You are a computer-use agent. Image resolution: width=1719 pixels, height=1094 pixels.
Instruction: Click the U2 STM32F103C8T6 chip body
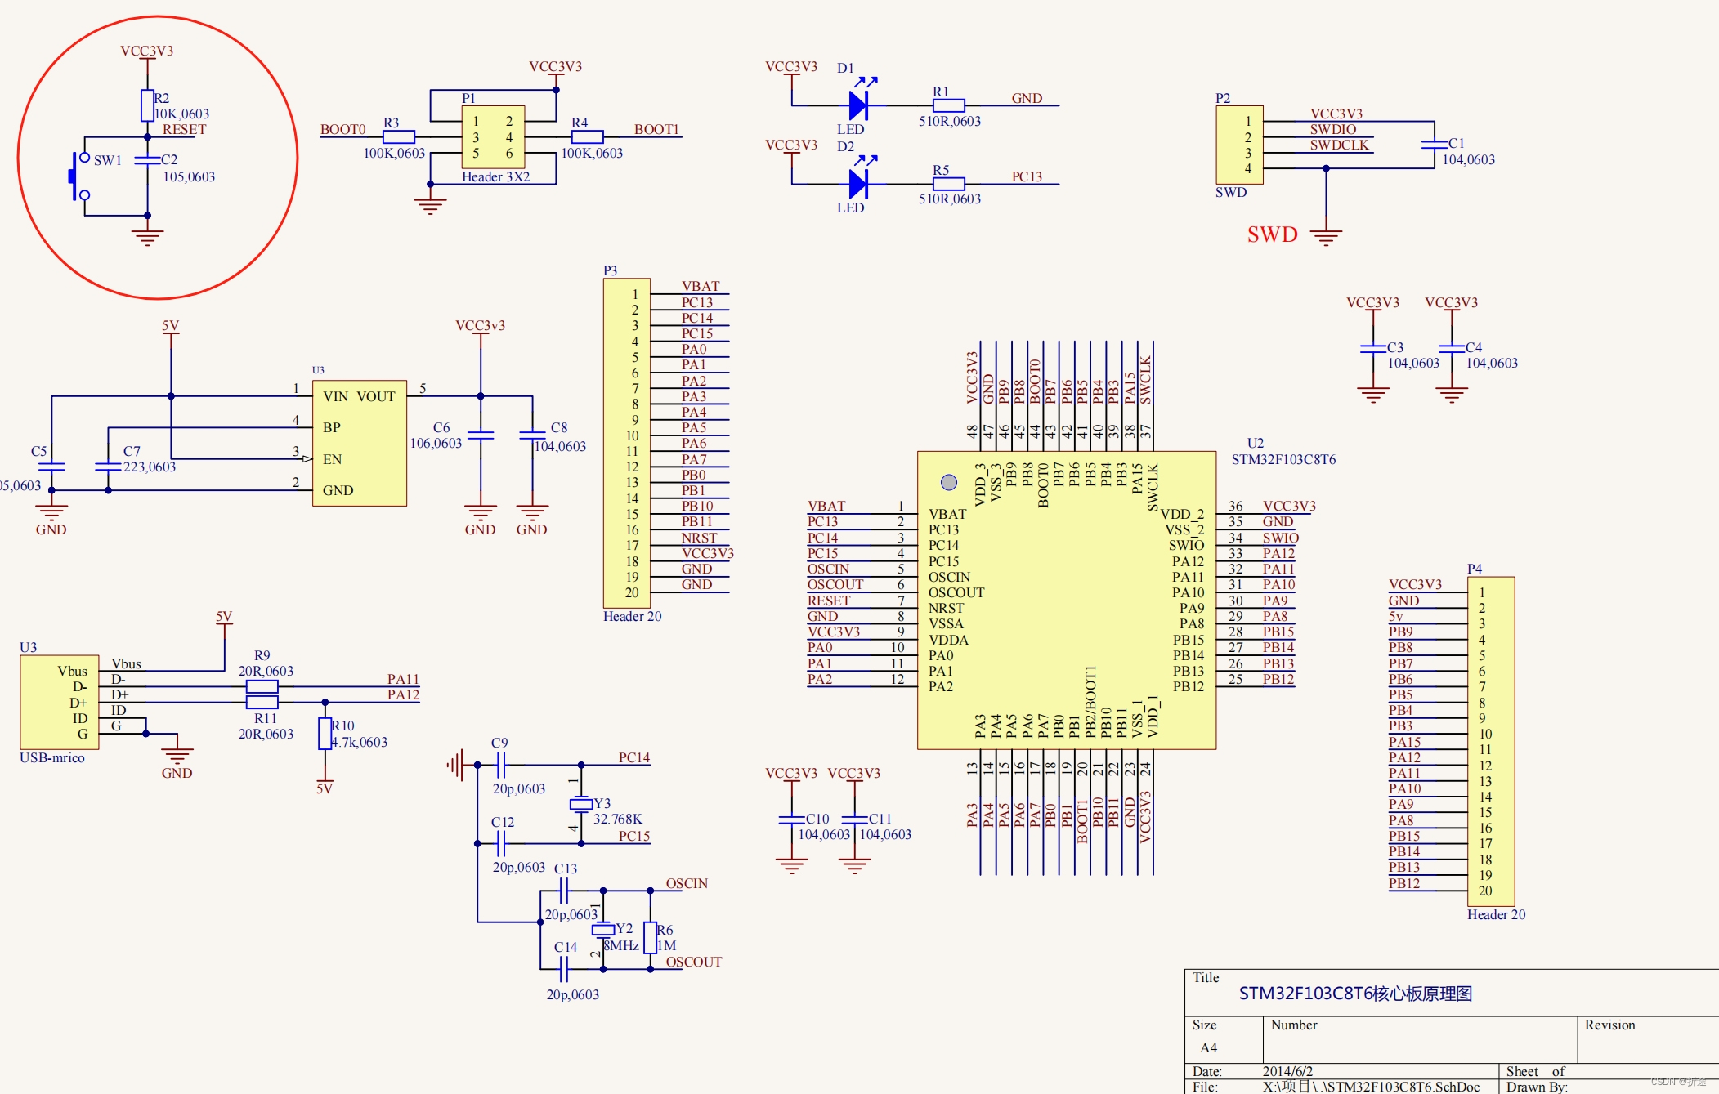point(1066,601)
